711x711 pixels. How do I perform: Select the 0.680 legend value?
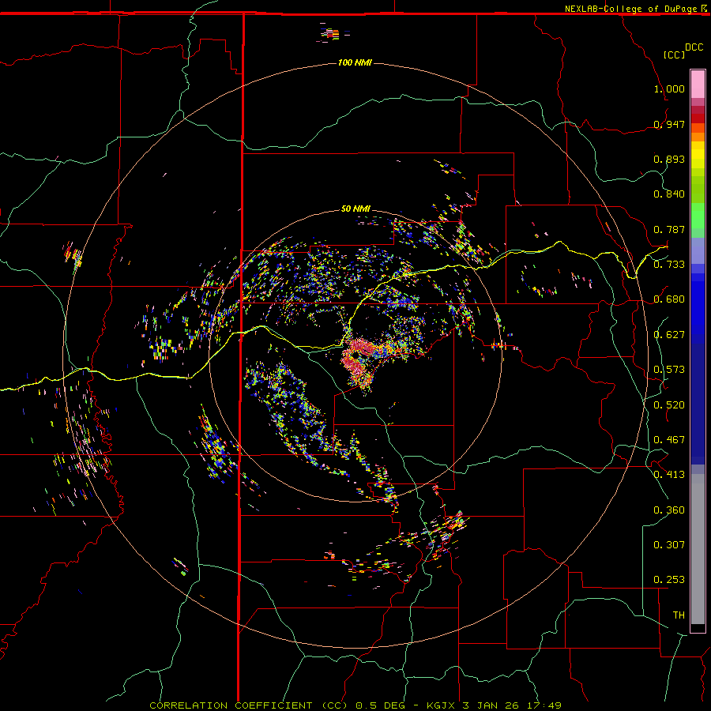click(669, 299)
